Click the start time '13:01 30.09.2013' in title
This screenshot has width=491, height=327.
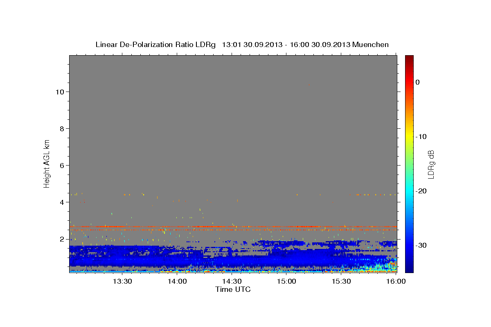pyautogui.click(x=252, y=45)
